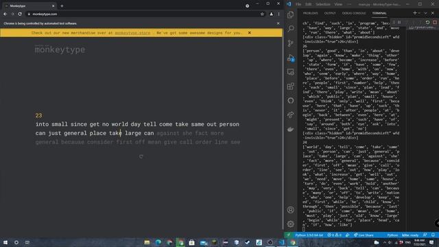Show hidden system tray icons

[384, 242]
